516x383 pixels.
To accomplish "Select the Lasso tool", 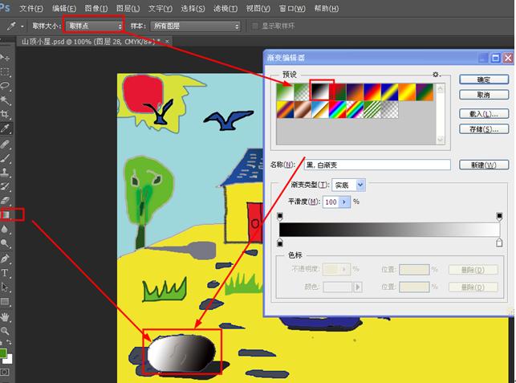I will (6, 85).
